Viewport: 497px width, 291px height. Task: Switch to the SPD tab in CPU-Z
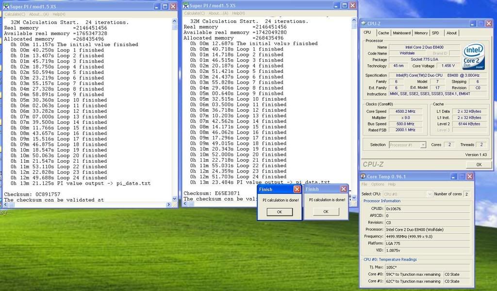click(x=435, y=33)
